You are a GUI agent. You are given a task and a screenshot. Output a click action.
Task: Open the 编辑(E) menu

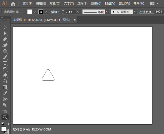[x=41, y=4]
